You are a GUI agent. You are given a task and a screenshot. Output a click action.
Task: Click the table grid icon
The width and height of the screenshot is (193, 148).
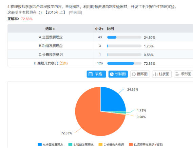pyautogui.click(x=91, y=74)
